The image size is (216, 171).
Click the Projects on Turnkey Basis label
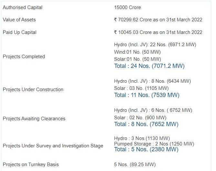pos(31,165)
